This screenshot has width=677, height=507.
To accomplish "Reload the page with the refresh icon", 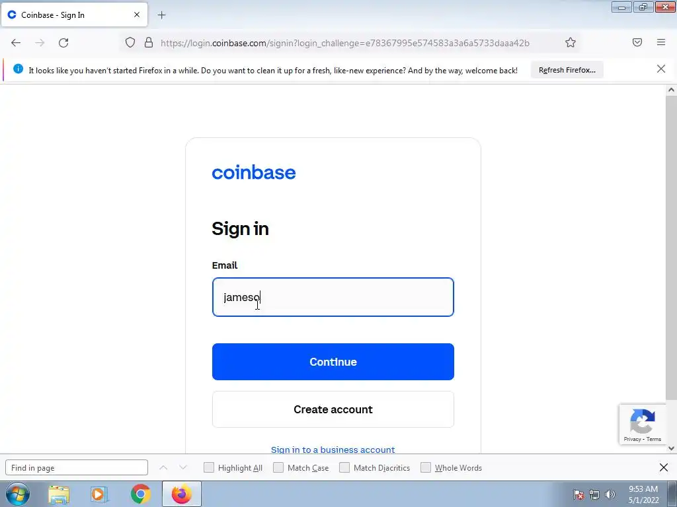I will point(63,43).
